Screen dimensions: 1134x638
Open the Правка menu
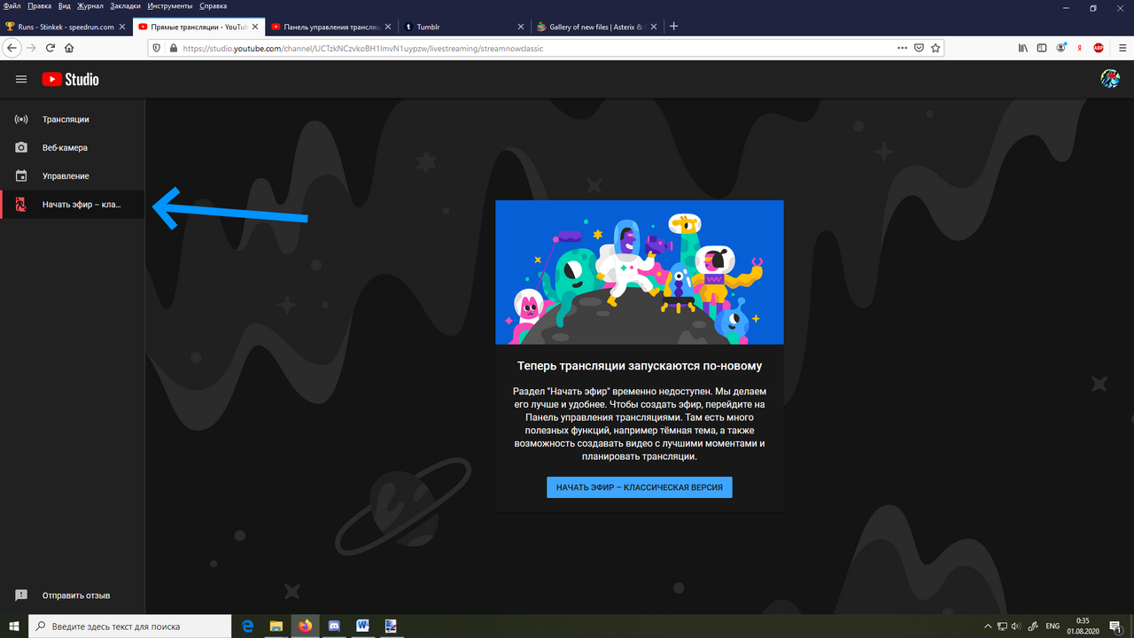click(x=39, y=6)
